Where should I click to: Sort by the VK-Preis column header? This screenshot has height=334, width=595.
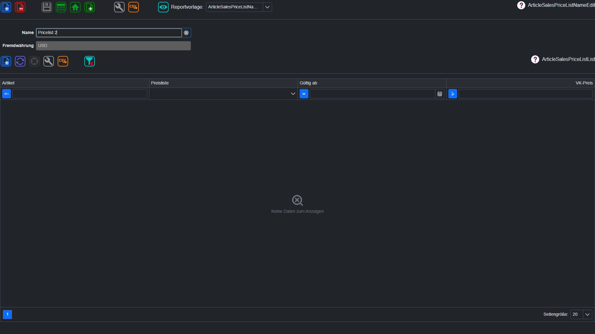click(x=521, y=83)
